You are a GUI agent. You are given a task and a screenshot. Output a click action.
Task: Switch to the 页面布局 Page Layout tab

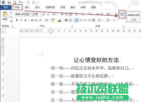pos(50,7)
